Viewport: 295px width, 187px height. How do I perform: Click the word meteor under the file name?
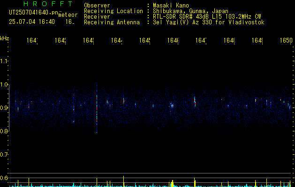[x=68, y=15]
